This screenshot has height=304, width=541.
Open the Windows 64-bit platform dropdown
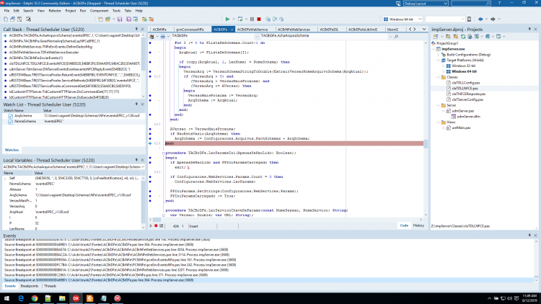point(420,19)
